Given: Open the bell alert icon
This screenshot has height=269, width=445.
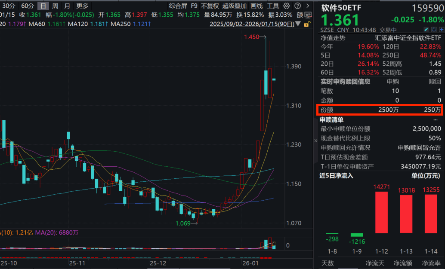Looking at the screenshot, I should click(x=434, y=29).
